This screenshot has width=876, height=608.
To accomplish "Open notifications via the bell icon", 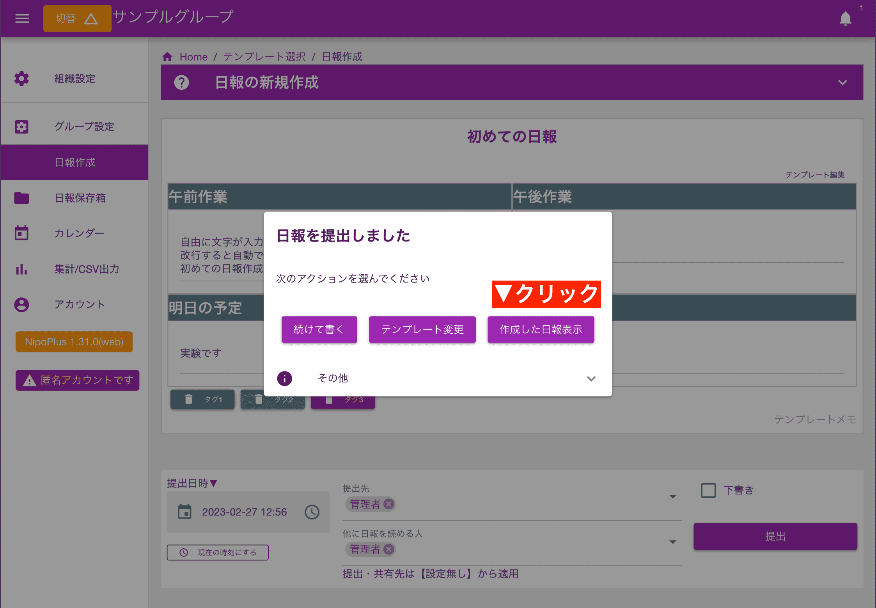I will tap(845, 18).
